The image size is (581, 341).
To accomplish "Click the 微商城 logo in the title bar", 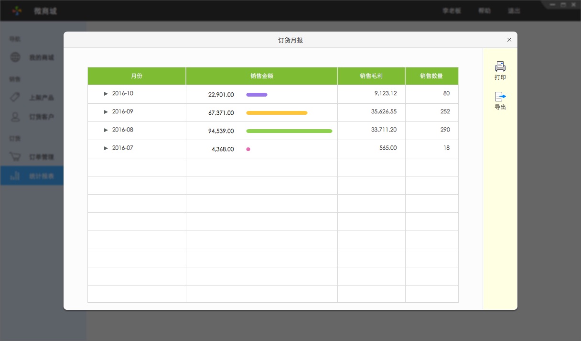I will [17, 11].
